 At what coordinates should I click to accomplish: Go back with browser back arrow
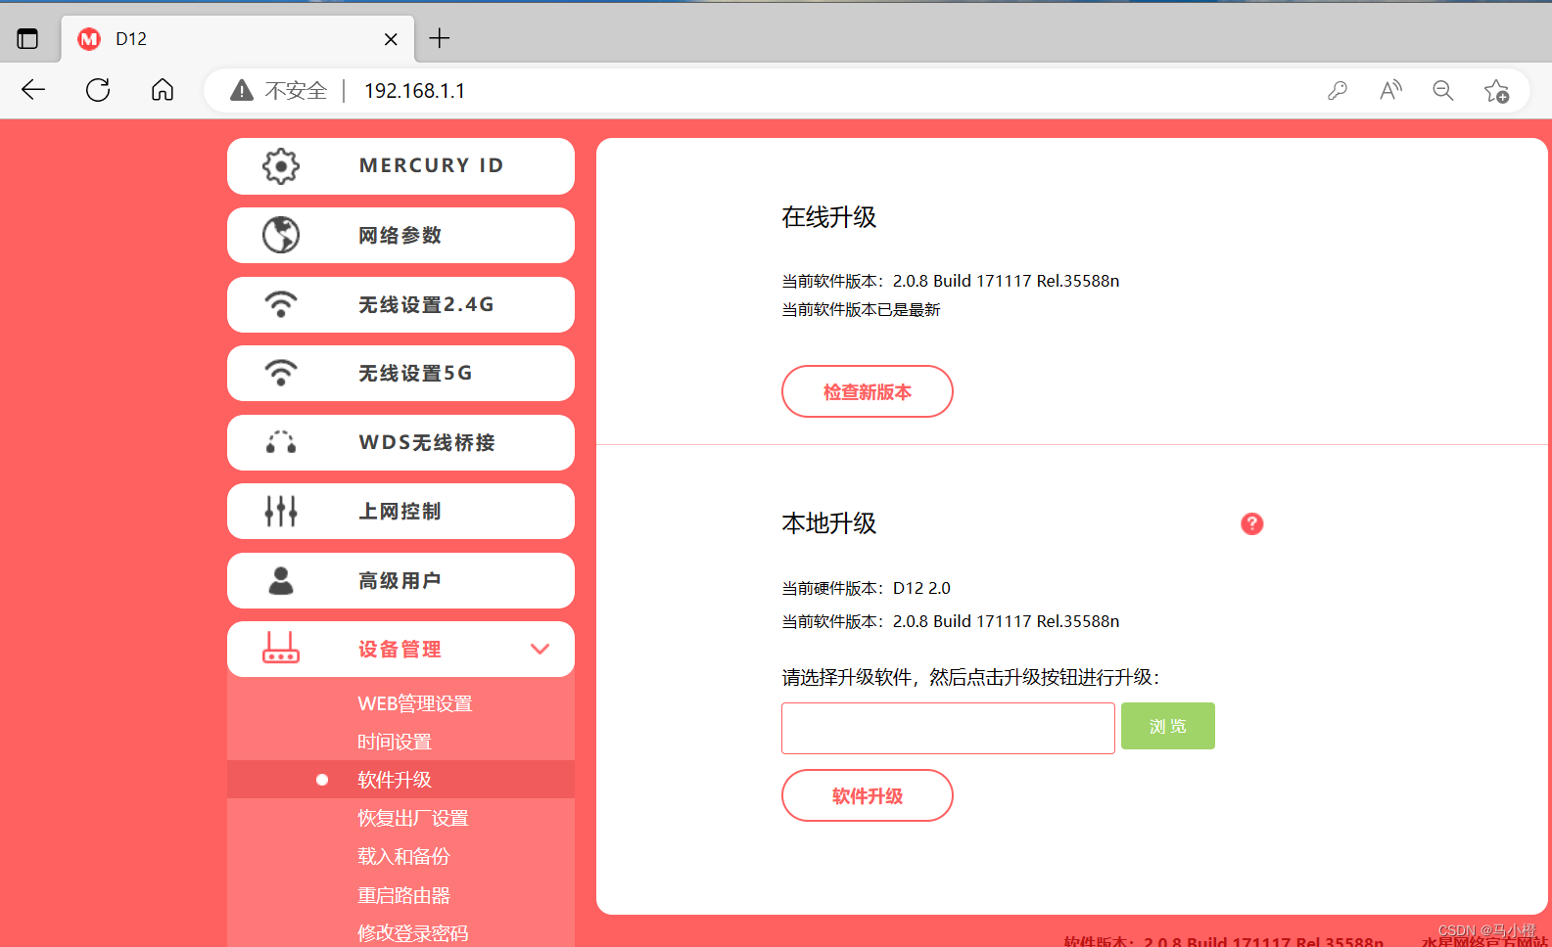pos(33,90)
